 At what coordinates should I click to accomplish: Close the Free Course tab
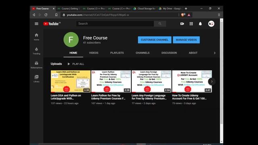[x=54, y=8]
